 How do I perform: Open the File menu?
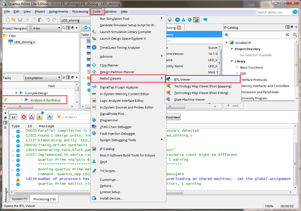7,12
